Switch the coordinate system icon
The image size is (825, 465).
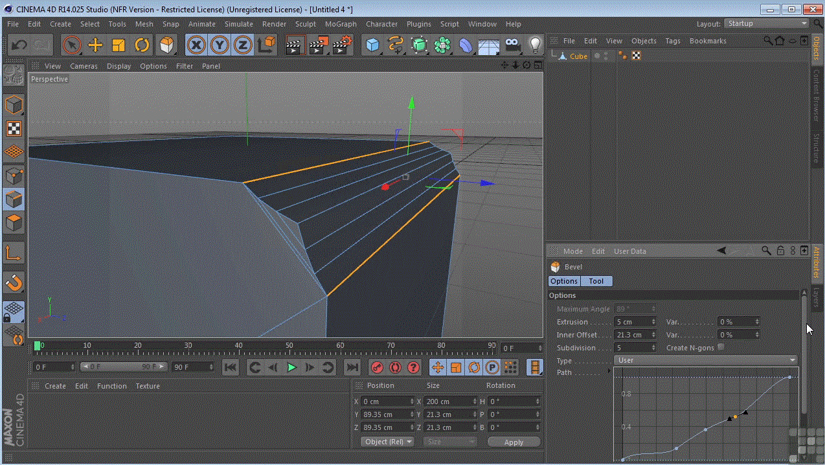[266, 45]
